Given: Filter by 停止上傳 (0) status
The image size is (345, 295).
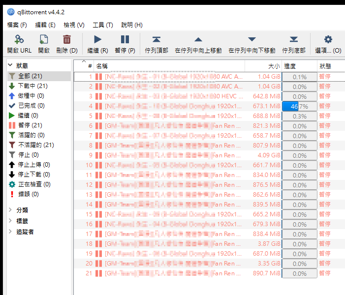Looking at the screenshot, I should 39,165.
